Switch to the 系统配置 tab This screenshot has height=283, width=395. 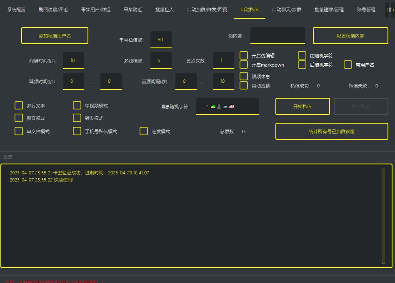pos(16,10)
